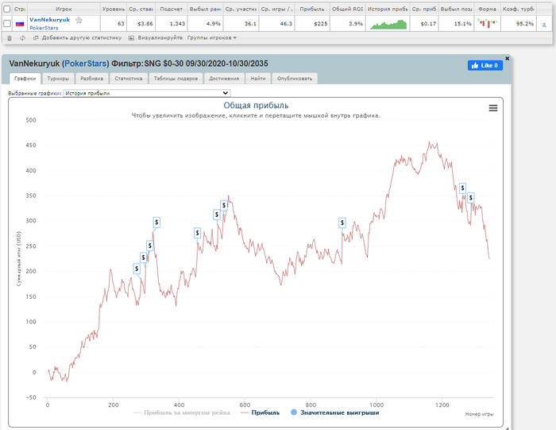556x430 pixels.
Task: Click the 15.1% cell
Action: pos(456,24)
